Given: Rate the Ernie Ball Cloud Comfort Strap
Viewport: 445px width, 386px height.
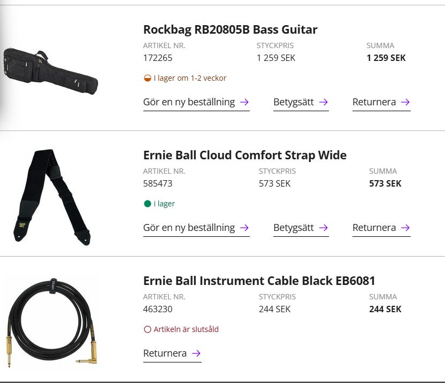Looking at the screenshot, I should (x=294, y=228).
